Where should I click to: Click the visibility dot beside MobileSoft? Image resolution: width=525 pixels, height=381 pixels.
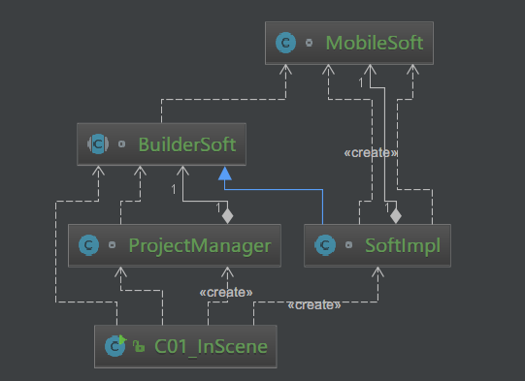pyautogui.click(x=309, y=43)
